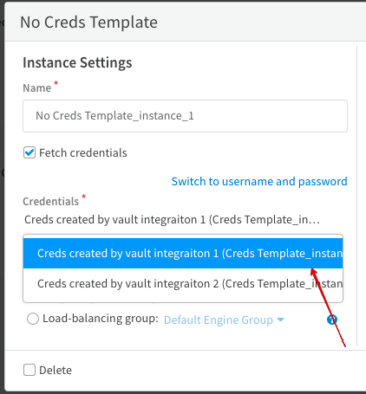Switch to username and password link
This screenshot has height=394, width=366.
click(x=259, y=181)
